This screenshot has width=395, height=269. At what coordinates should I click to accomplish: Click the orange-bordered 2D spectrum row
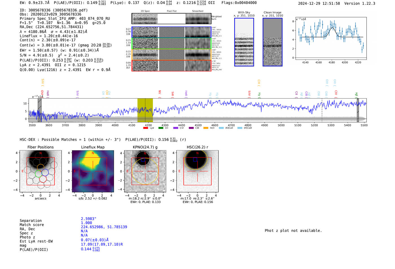[171, 54]
